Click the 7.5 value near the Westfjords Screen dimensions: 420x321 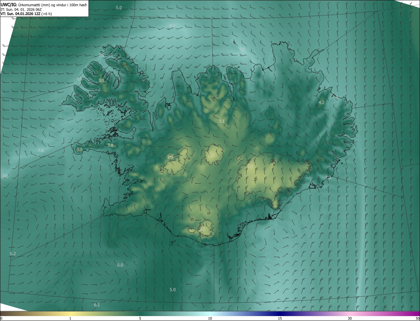coord(102,55)
